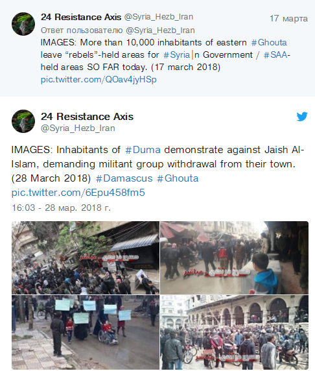The image size is (315, 371).
Task: Click the reply-to @Syria_Hezb_Iran mention
Action: 160,30
